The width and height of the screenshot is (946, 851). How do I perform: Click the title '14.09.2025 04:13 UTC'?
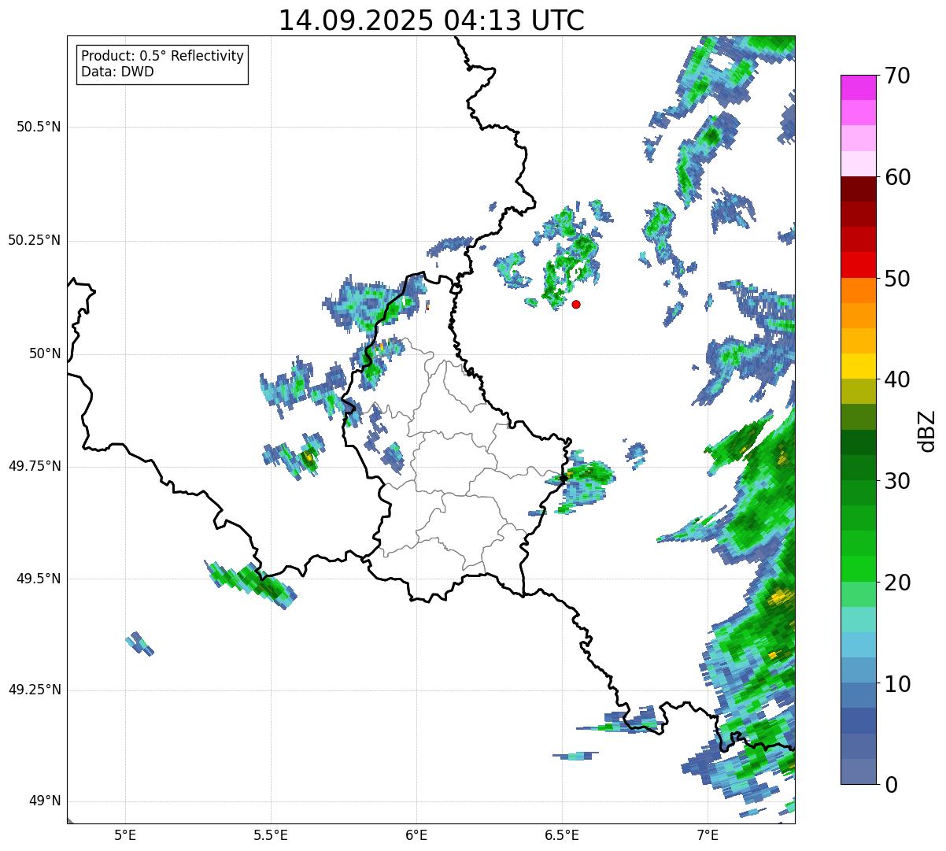tap(431, 20)
